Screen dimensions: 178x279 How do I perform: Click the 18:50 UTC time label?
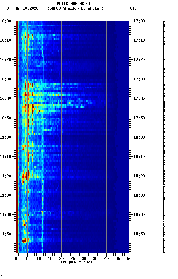(x=139, y=234)
